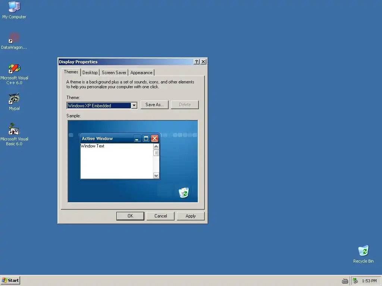Switch to the Themes tab
This screenshot has height=286, width=382.
click(71, 72)
